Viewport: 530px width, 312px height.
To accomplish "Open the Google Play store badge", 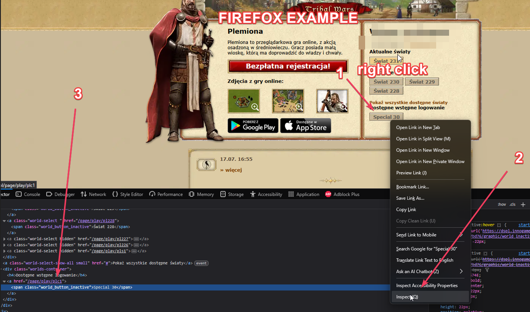I will pyautogui.click(x=253, y=126).
